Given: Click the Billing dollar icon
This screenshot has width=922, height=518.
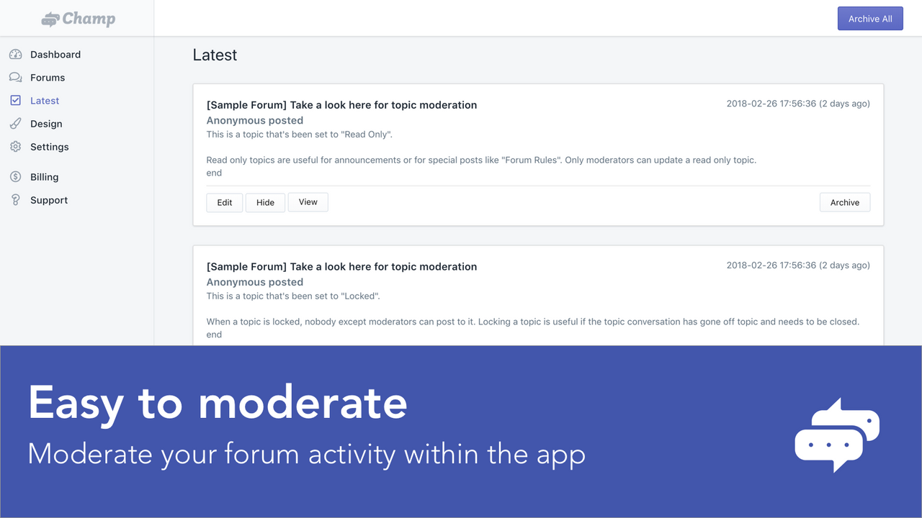Looking at the screenshot, I should tap(15, 176).
